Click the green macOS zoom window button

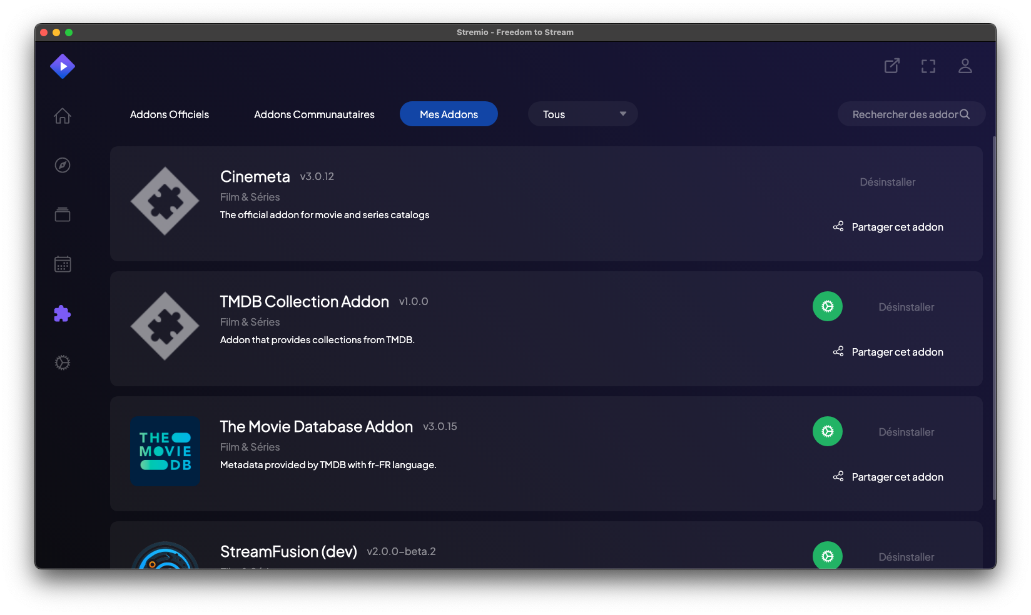(69, 32)
